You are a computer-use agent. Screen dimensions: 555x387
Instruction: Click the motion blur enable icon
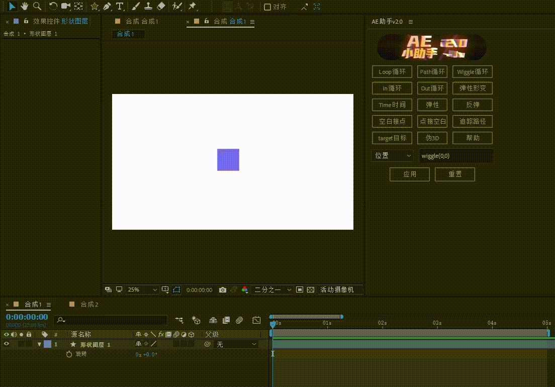coord(239,320)
